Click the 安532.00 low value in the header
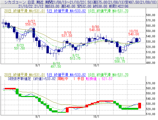This screenshot has width=158, height=120. click(x=84, y=6)
